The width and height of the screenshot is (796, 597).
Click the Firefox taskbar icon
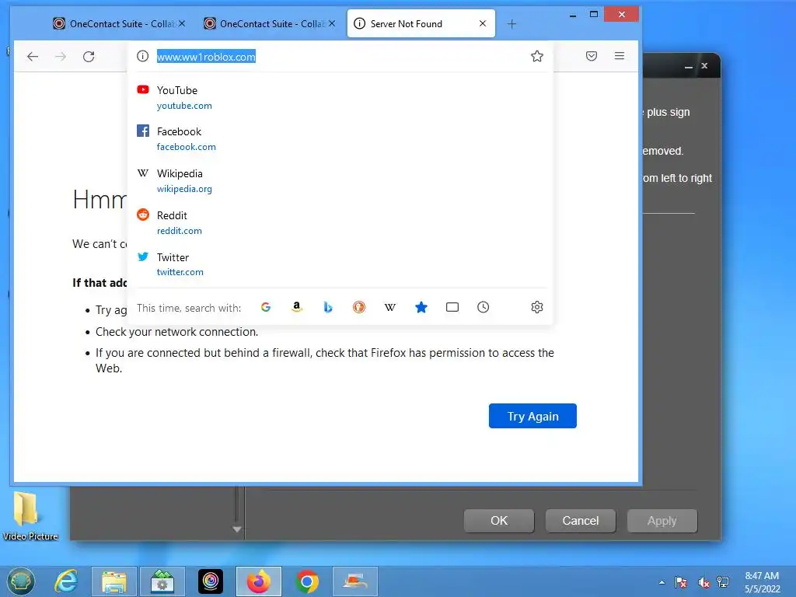tap(258, 581)
